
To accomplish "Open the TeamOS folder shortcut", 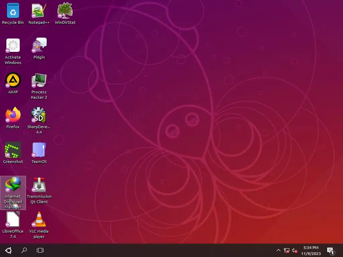I will [39, 153].
